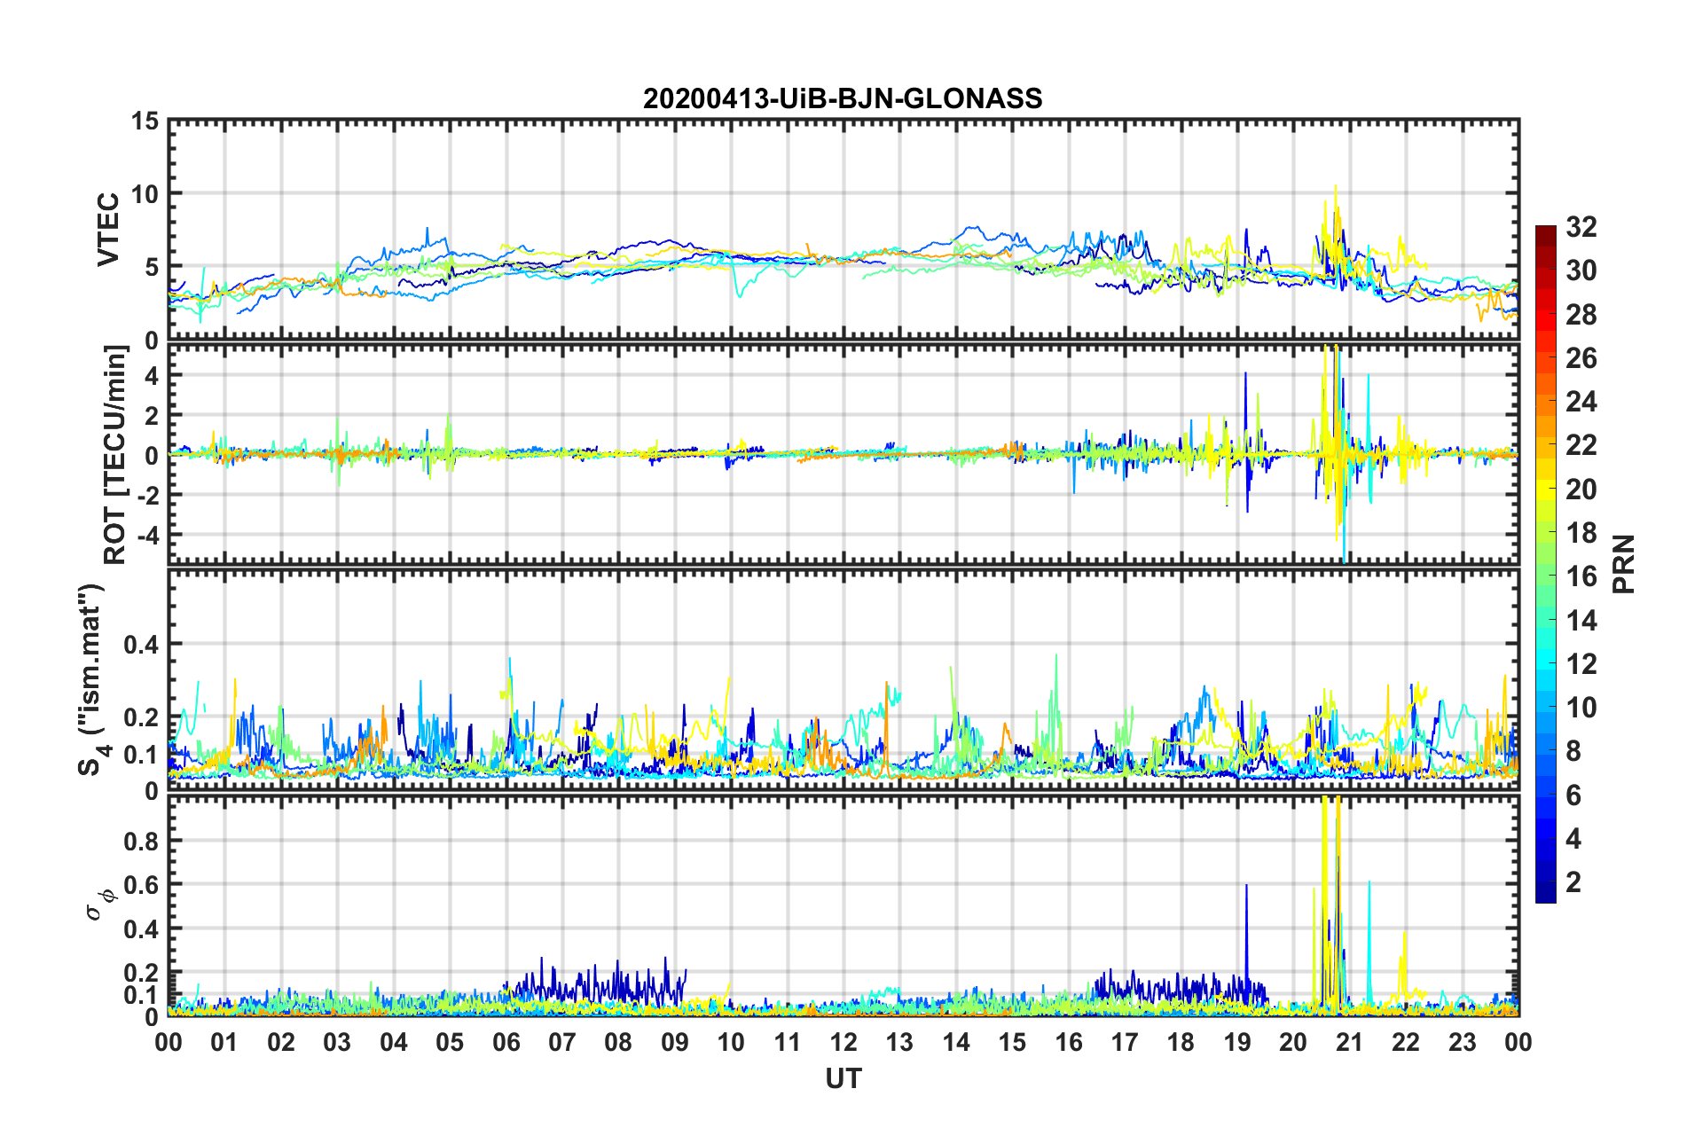Click ROT axis tick label -4
1687x1128 pixels.
[x=147, y=535]
